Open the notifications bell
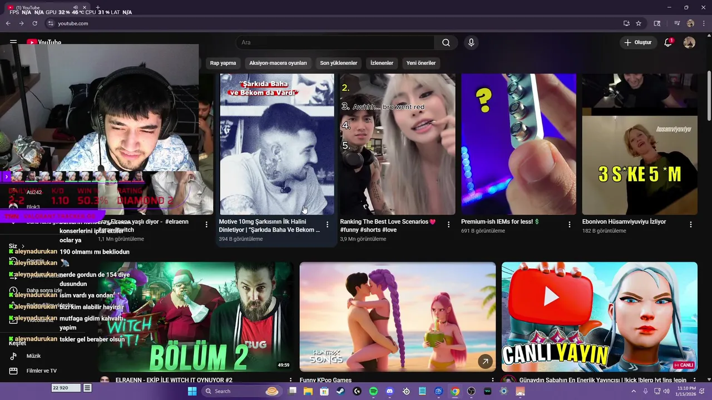Screen dimensions: 712x400 coord(668,43)
